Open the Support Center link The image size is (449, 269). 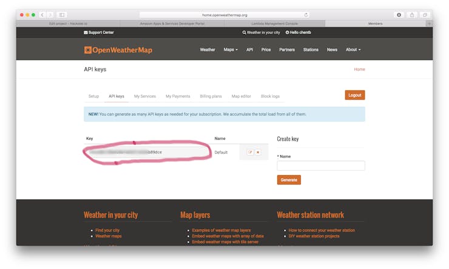(99, 33)
